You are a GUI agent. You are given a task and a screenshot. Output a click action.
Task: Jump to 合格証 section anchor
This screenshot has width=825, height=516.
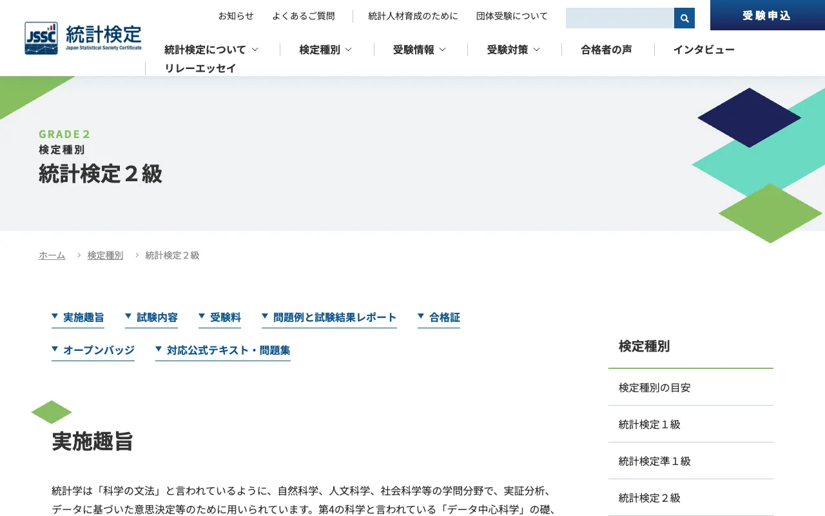coord(439,318)
